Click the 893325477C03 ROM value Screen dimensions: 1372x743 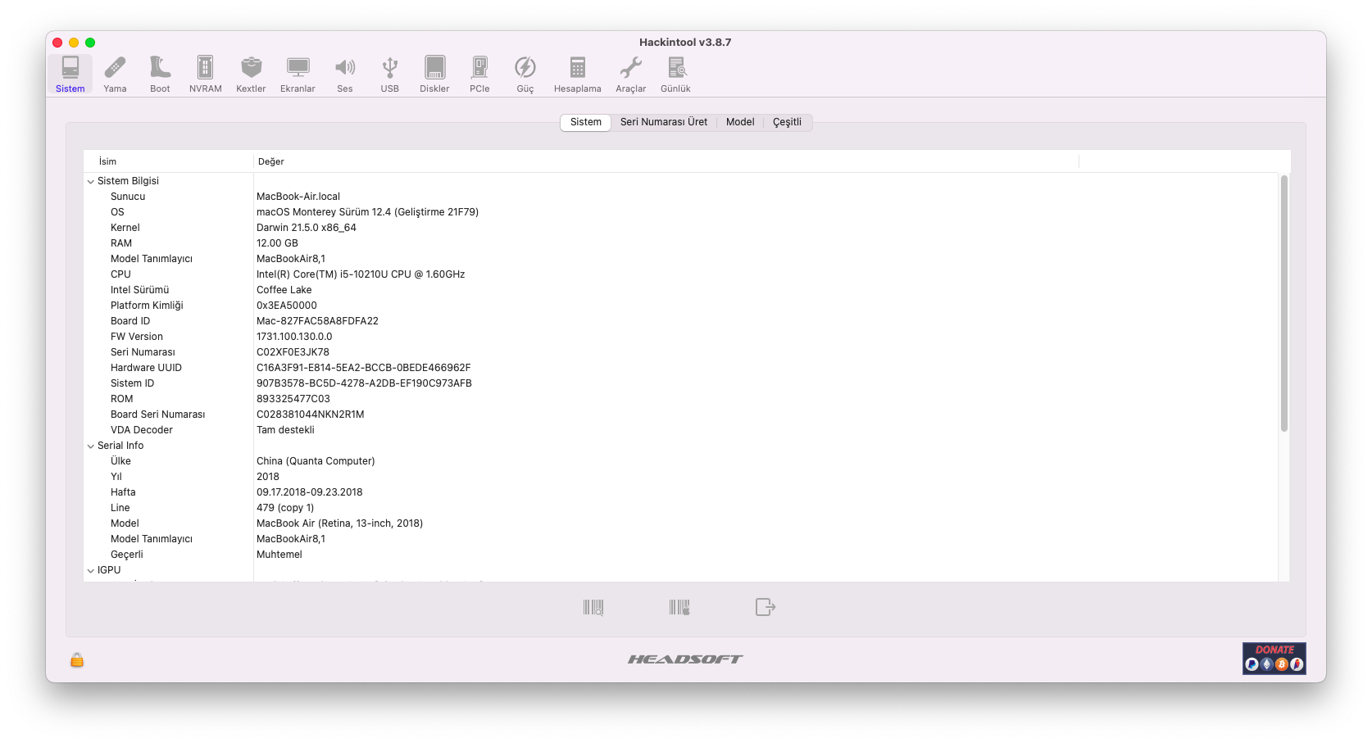click(293, 399)
